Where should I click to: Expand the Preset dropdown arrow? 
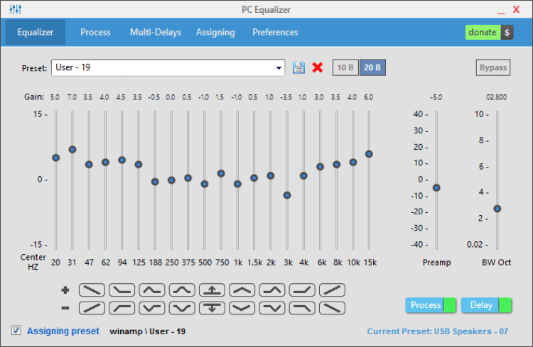[279, 68]
